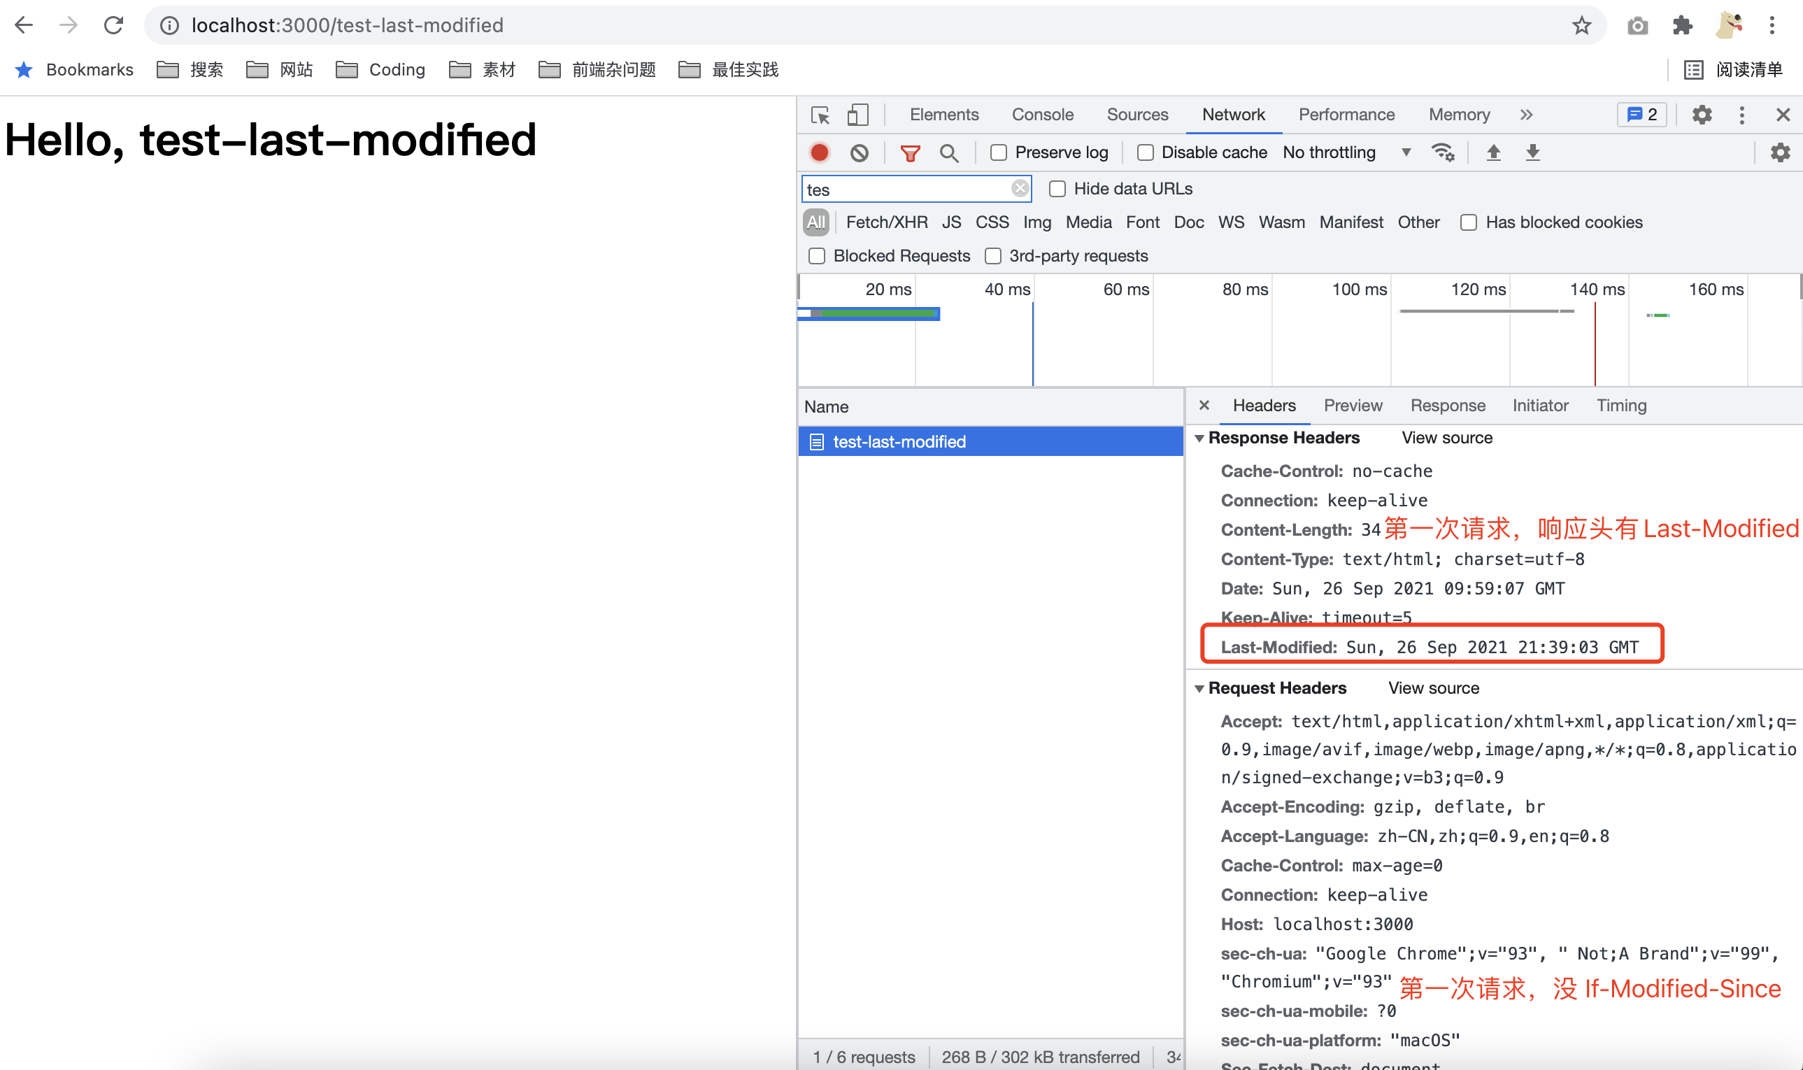The height and width of the screenshot is (1070, 1803).
Task: Toggle the network filter funnel icon
Action: click(x=910, y=152)
